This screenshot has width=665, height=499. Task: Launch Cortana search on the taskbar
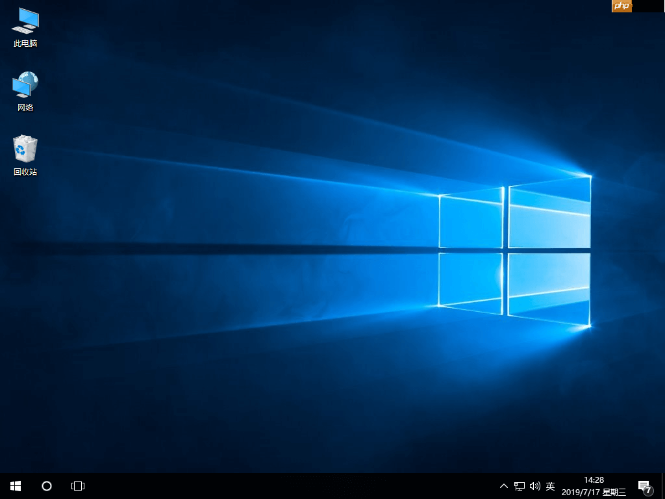(46, 486)
